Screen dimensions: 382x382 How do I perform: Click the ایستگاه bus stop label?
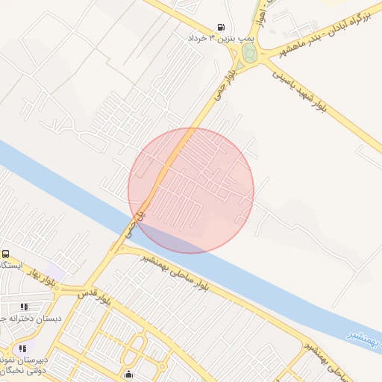point(11,265)
